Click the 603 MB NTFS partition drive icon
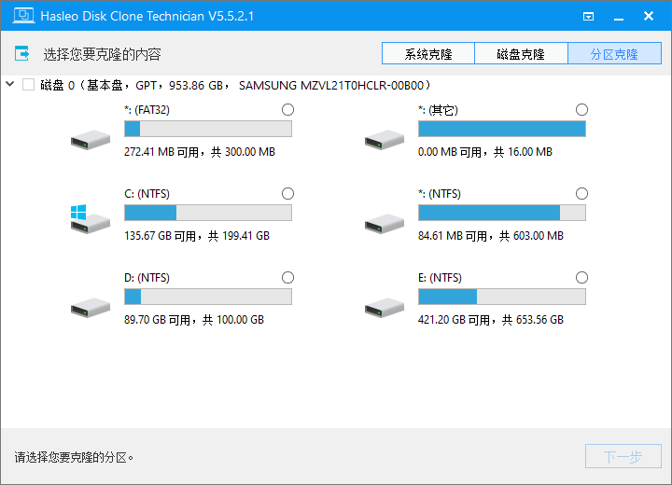 pyautogui.click(x=384, y=224)
